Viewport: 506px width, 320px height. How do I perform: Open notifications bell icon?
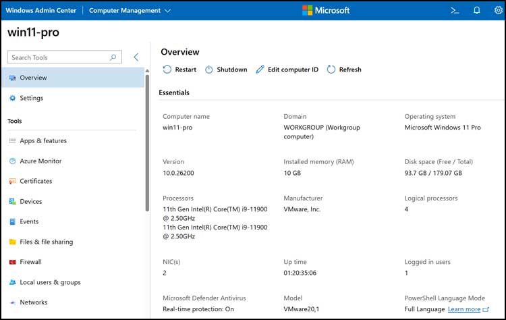coord(476,10)
